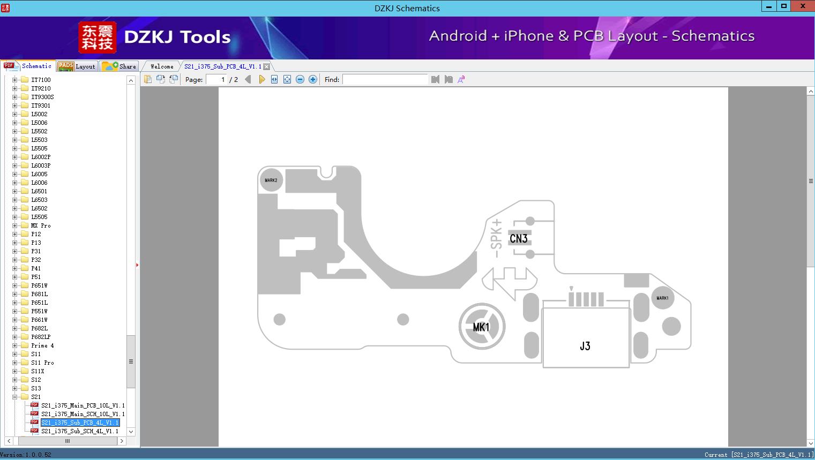Click the tree vertical scrollbar thumb
815x460 pixels.
(x=131, y=361)
